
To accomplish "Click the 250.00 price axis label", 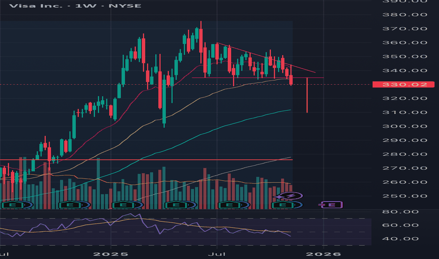I will (405, 196).
